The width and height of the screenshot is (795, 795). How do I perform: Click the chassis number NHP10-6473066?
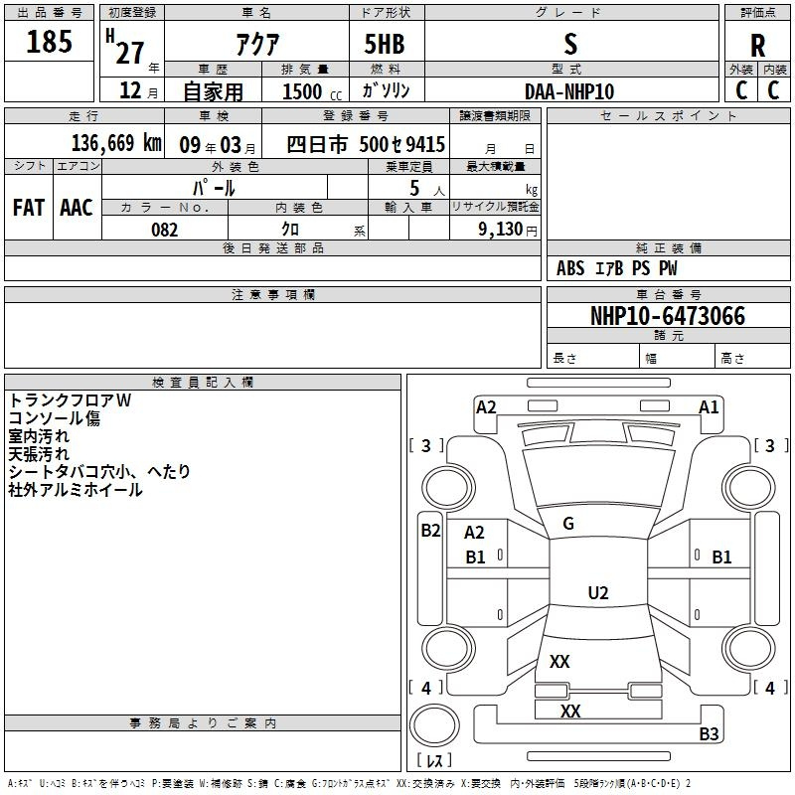667,316
